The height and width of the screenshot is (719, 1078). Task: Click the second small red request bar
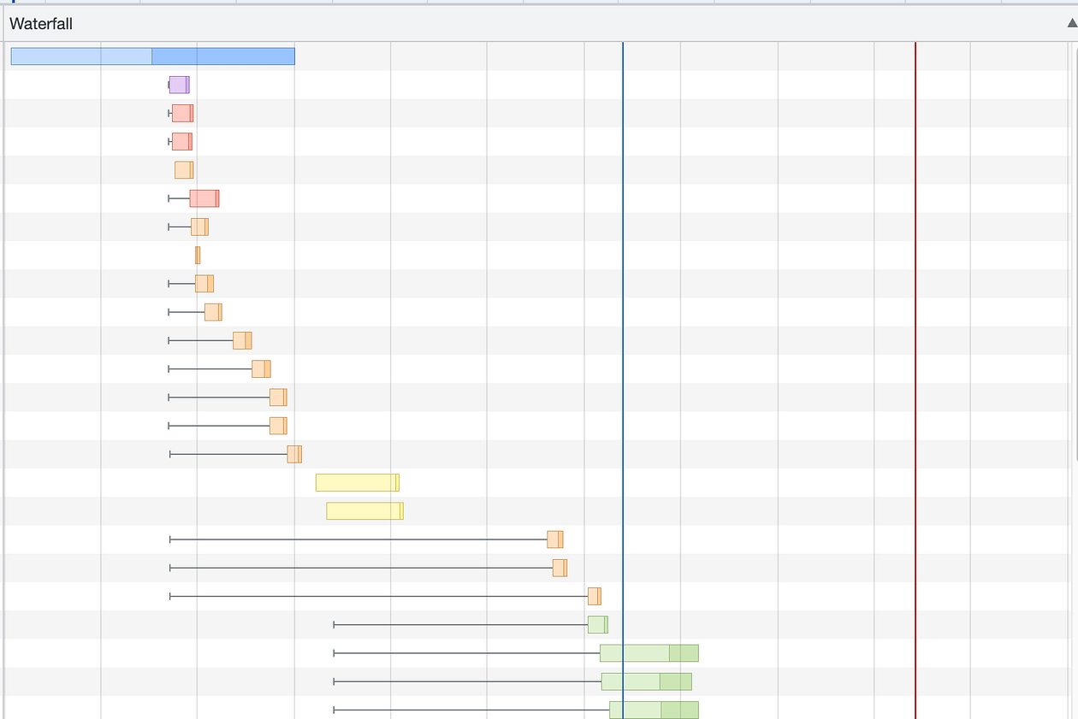pos(181,141)
